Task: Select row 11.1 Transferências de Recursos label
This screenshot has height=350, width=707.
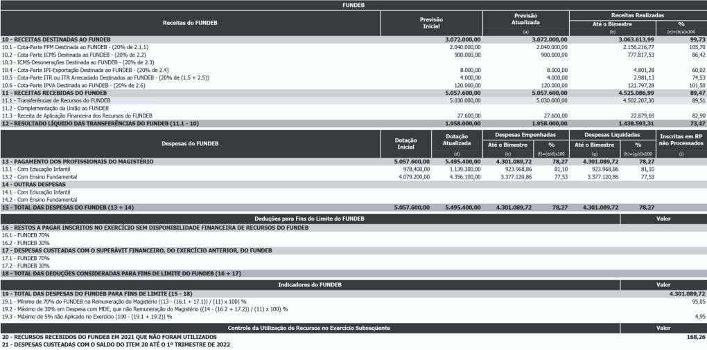Action: click(56, 100)
